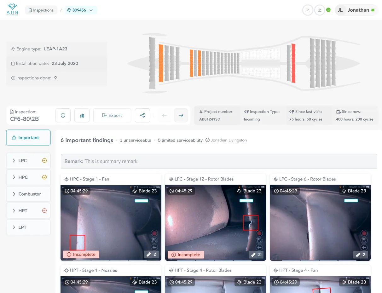The width and height of the screenshot is (382, 293).
Task: Click Incomplete badge on HPC Stage 1 Fan
Action: pyautogui.click(x=81, y=255)
